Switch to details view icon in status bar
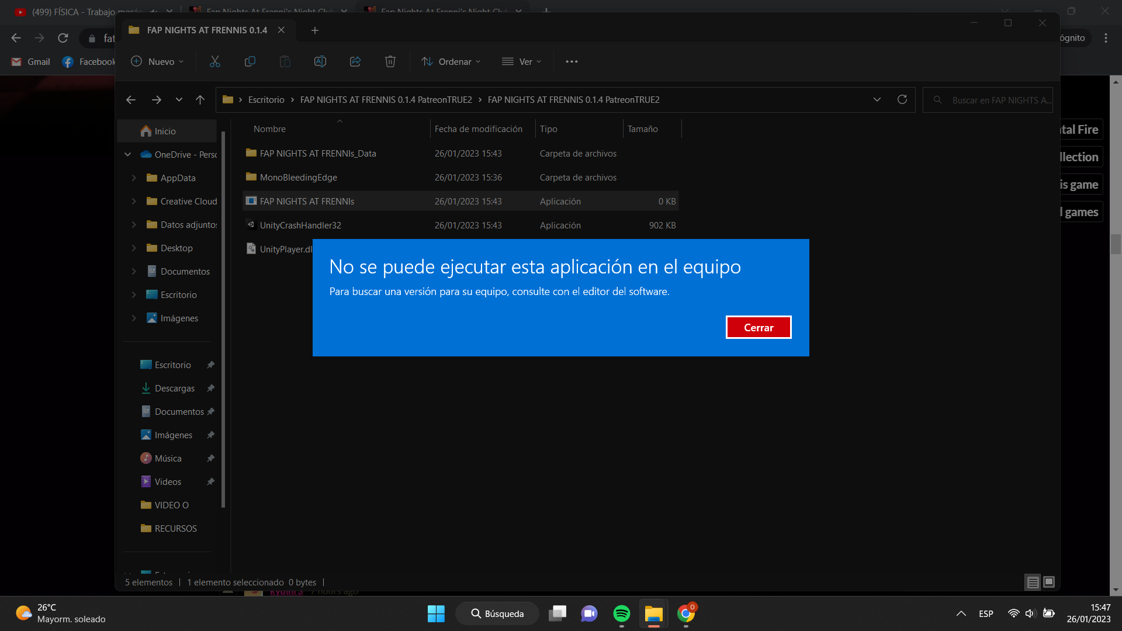Image resolution: width=1122 pixels, height=631 pixels. pyautogui.click(x=1033, y=582)
